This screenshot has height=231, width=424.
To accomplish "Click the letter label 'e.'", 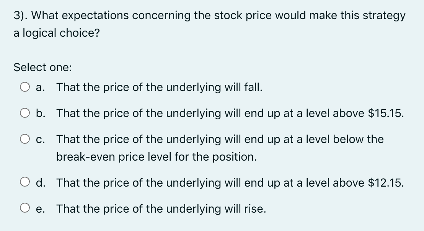I will (x=40, y=209).
